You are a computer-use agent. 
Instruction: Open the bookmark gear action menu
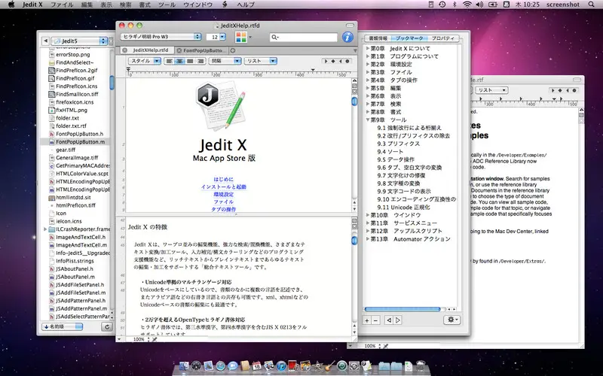point(451,320)
